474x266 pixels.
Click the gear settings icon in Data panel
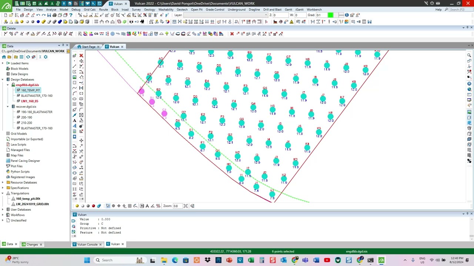coord(46,57)
